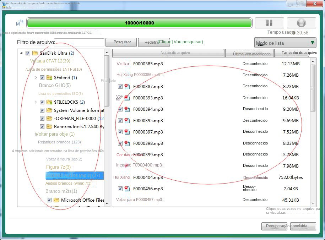The image size is (325, 240).
Task: Uncheck the F0000456.mp3 checkbox
Action: coord(120,189)
